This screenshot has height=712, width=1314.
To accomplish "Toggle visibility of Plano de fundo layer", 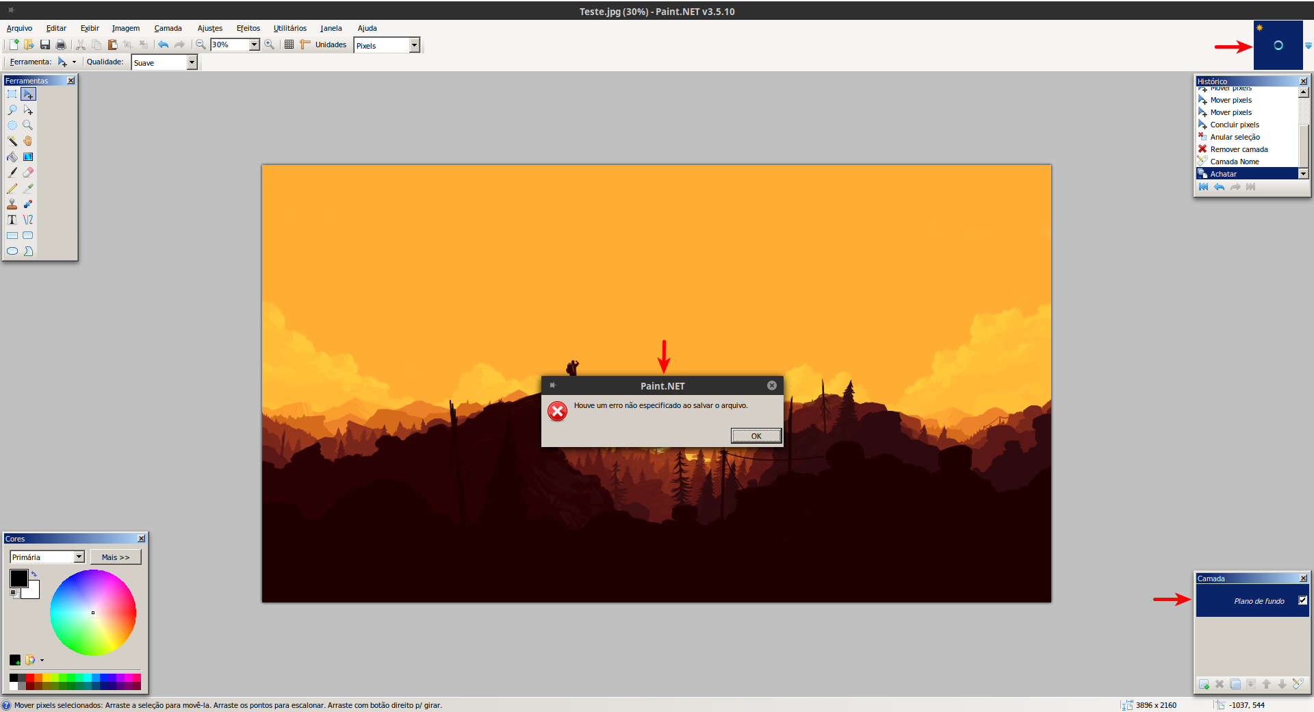I will (x=1302, y=600).
